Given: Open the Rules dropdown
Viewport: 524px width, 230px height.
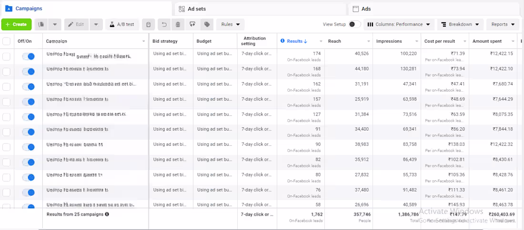Looking at the screenshot, I should 231,24.
